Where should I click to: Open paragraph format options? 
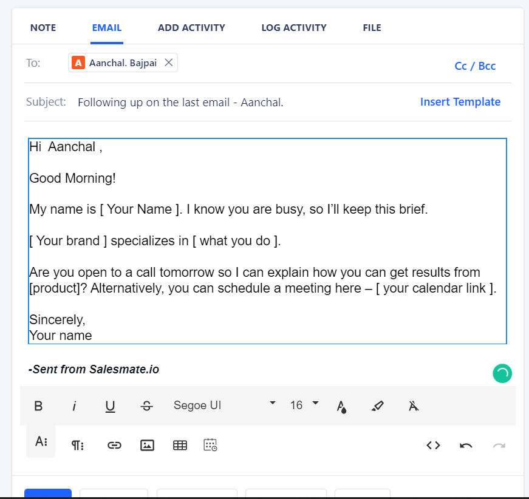point(77,445)
